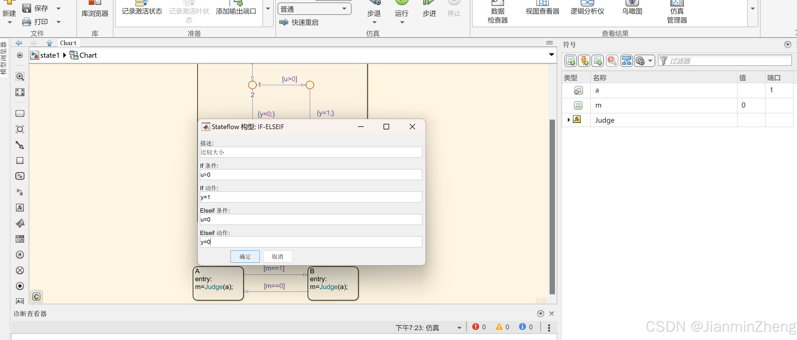
Task: Expand the Judge function tree item
Action: pyautogui.click(x=569, y=120)
